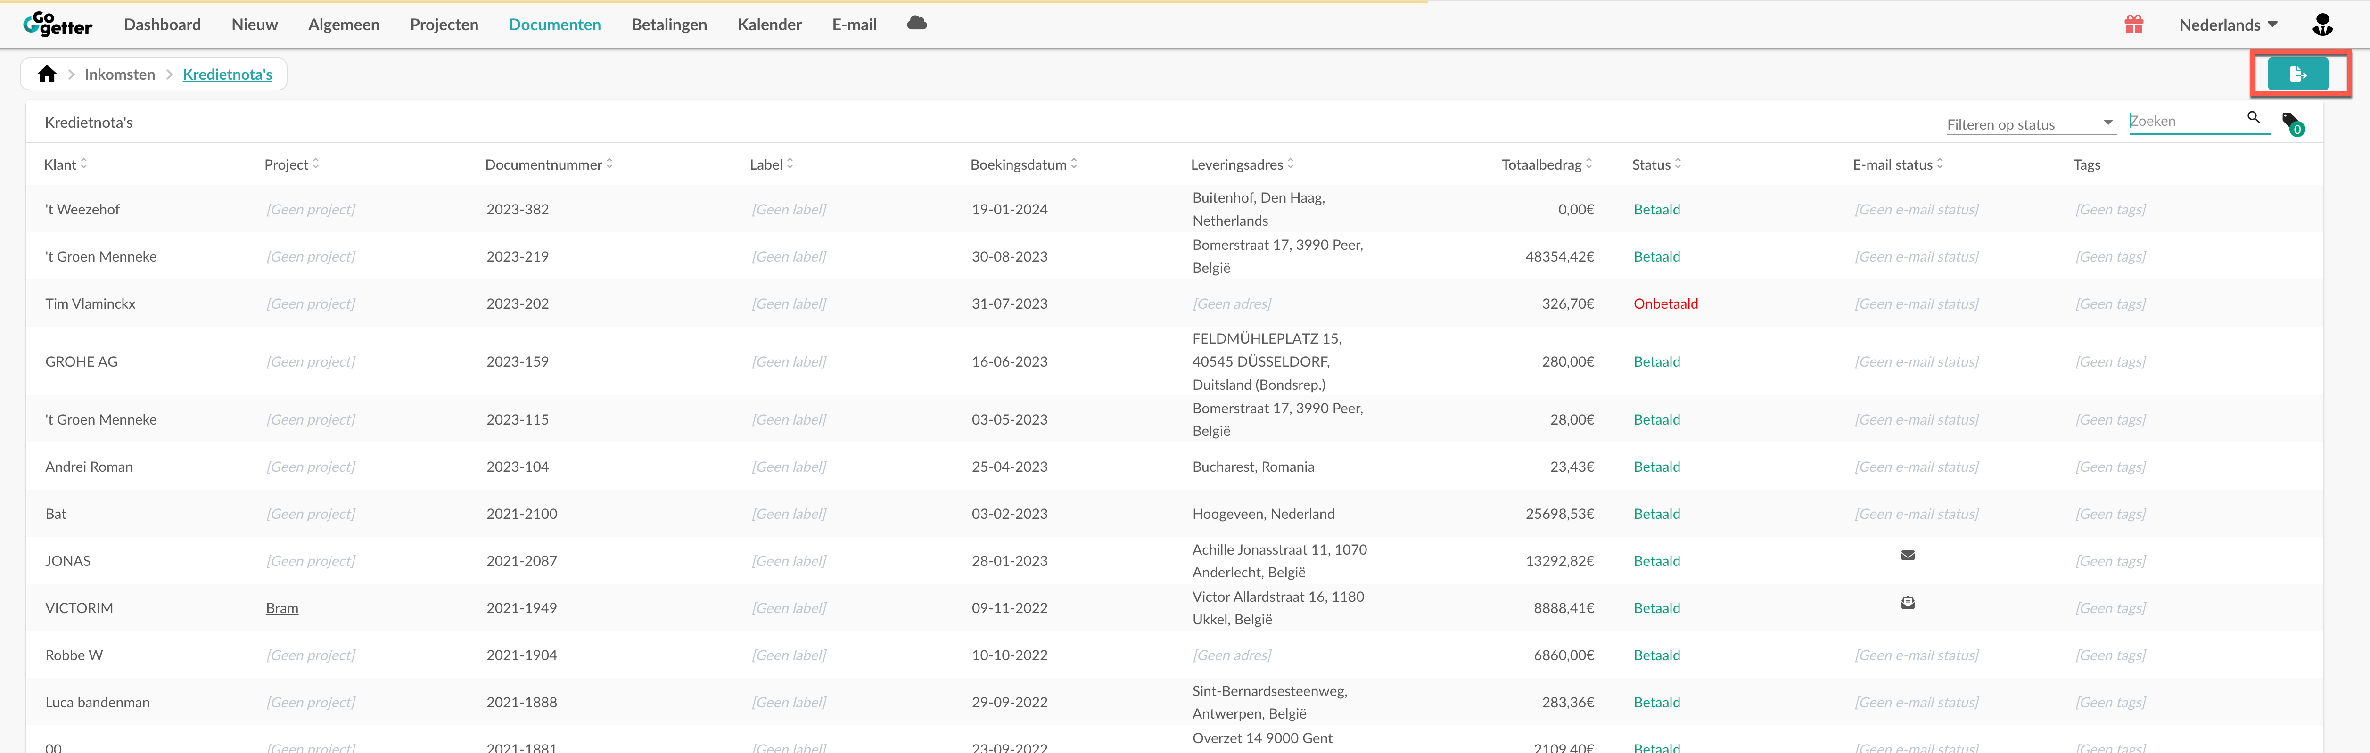2370x753 pixels.
Task: Click booking date 29-09-2022
Action: click(1009, 703)
